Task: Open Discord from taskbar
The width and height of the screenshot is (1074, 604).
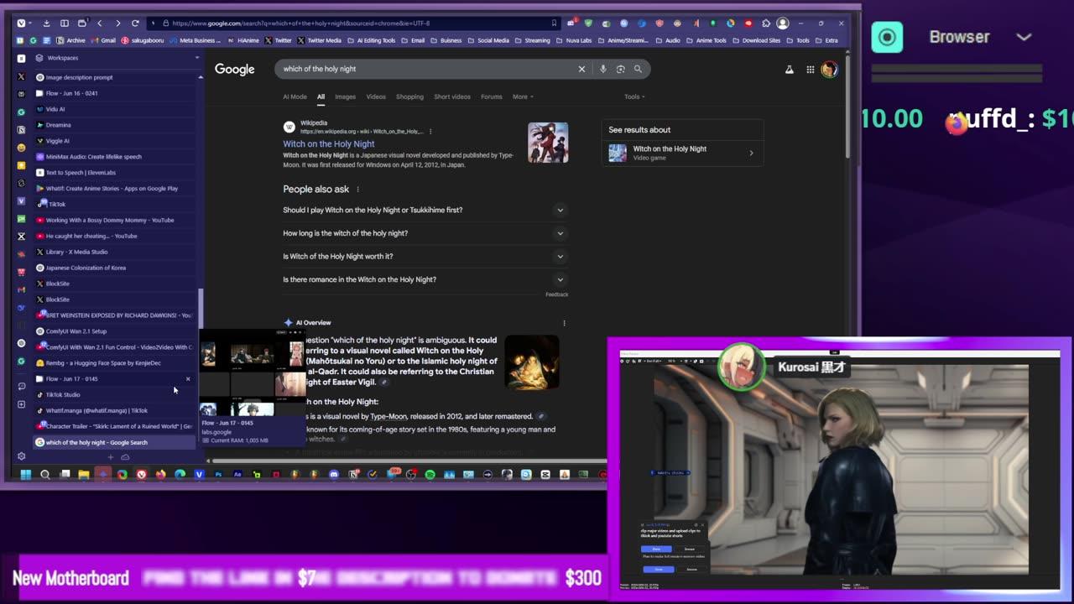Action: click(334, 475)
